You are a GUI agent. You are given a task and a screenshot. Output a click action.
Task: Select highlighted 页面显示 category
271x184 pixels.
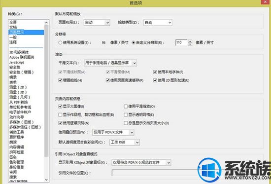pyautogui.click(x=26, y=32)
